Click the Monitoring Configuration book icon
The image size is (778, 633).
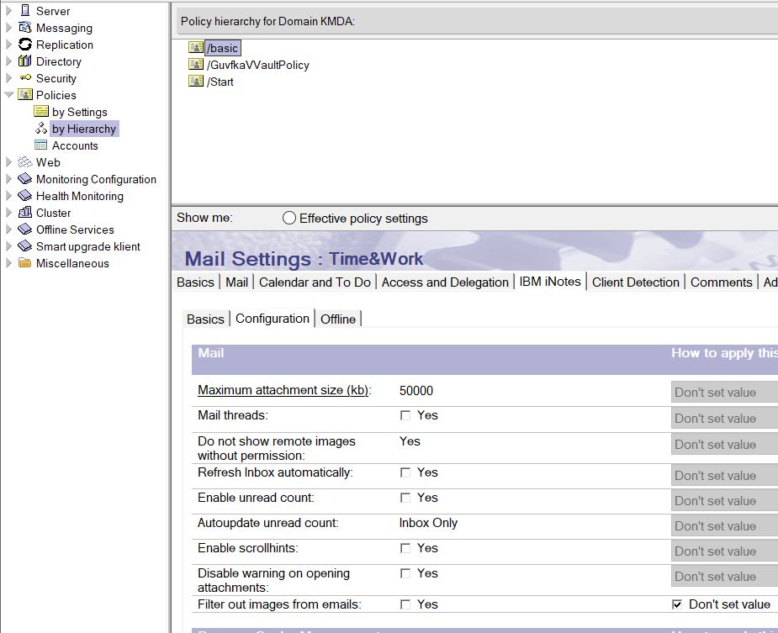tap(24, 178)
